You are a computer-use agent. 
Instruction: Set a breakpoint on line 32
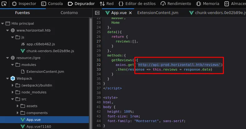click(99, 65)
